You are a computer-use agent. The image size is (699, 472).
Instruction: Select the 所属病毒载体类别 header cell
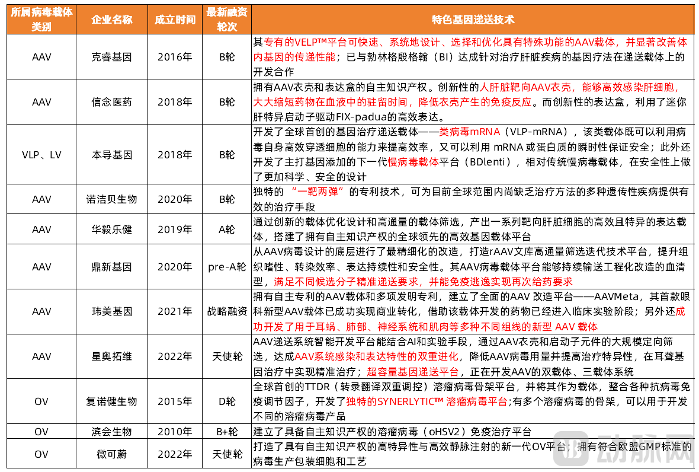(41, 20)
